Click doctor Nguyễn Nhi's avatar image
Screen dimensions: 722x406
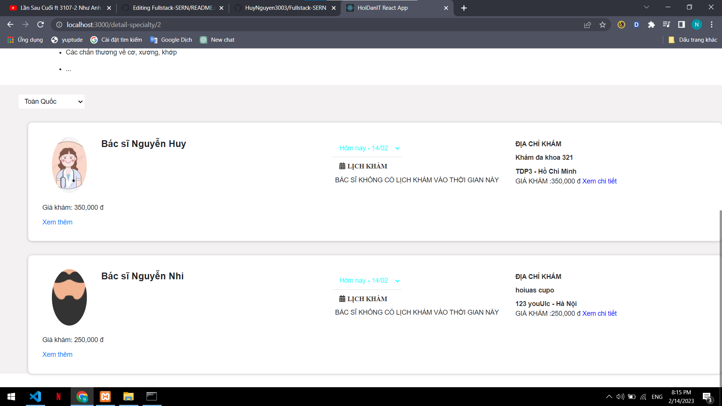[x=69, y=297]
